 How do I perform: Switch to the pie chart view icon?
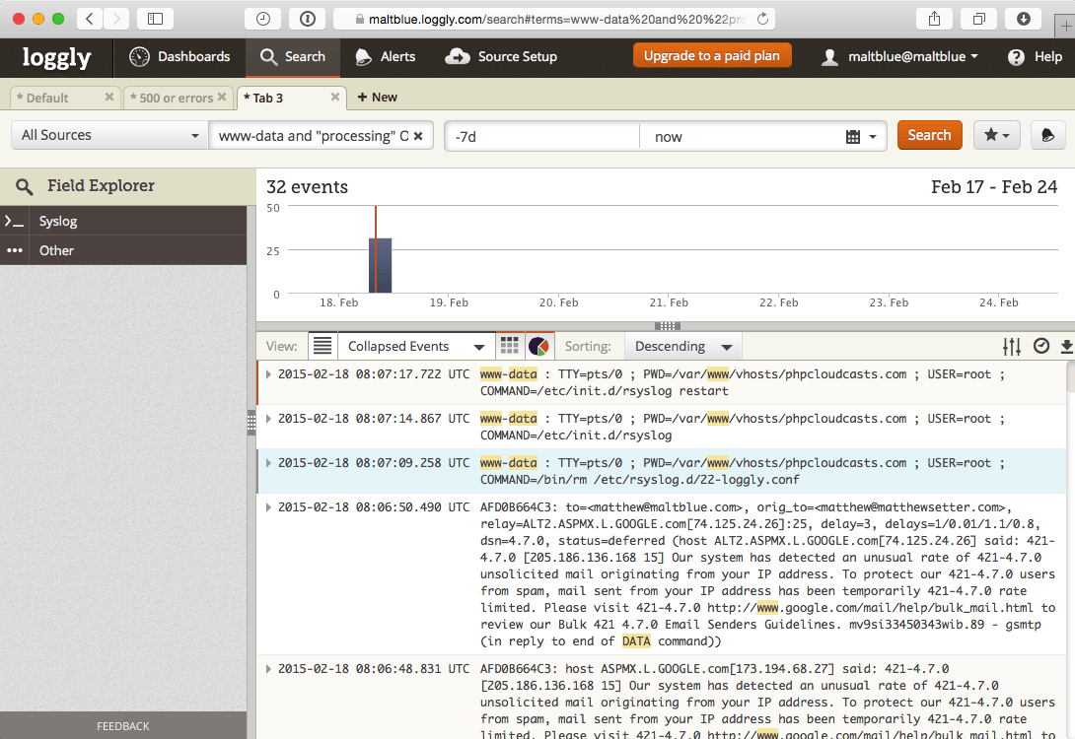(x=538, y=346)
